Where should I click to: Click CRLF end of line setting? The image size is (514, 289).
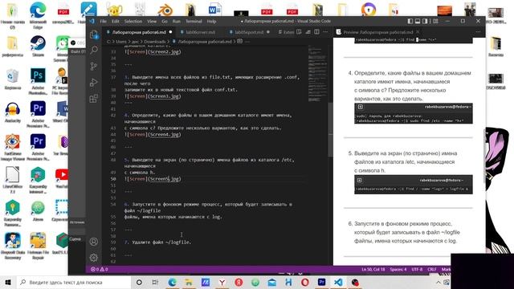coord(432,270)
